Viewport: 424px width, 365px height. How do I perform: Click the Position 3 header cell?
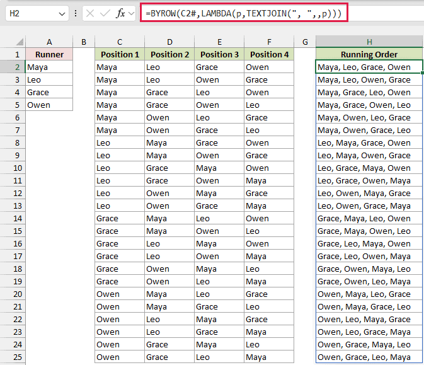(x=219, y=54)
